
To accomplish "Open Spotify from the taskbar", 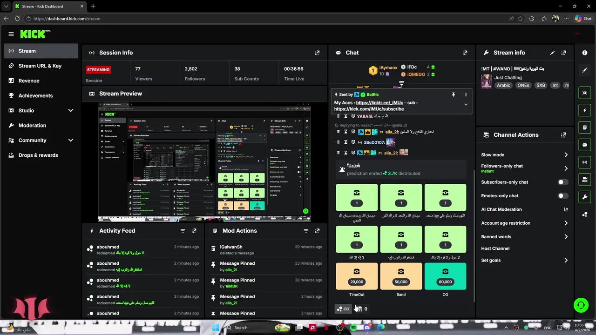I will click(353, 328).
